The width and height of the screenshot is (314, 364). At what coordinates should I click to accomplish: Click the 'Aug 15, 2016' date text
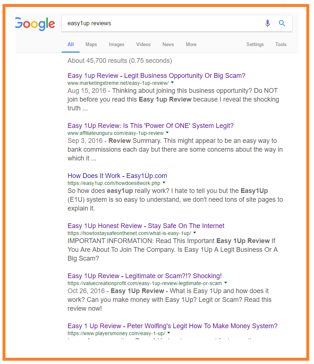87,91
